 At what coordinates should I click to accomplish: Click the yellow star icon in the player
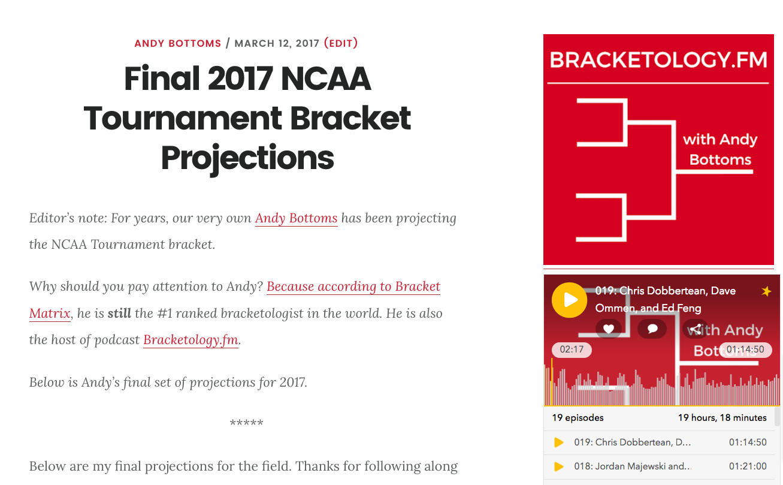766,291
